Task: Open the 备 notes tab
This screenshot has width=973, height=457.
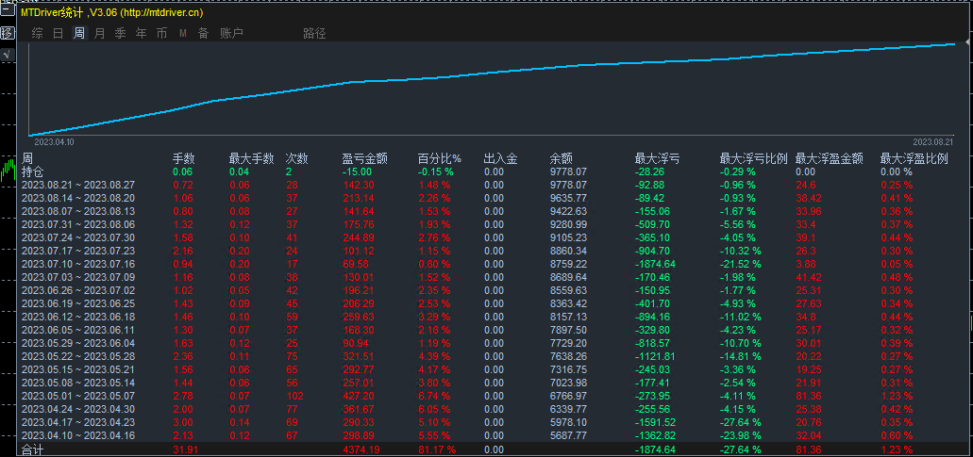Action: [203, 33]
